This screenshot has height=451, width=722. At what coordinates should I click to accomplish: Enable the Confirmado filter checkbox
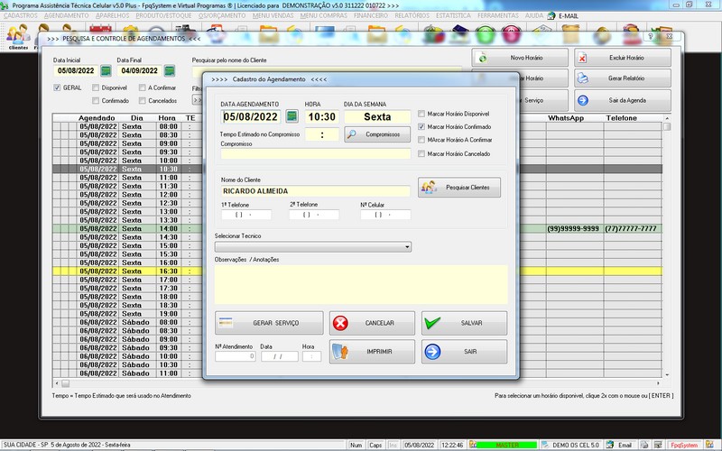(x=96, y=100)
